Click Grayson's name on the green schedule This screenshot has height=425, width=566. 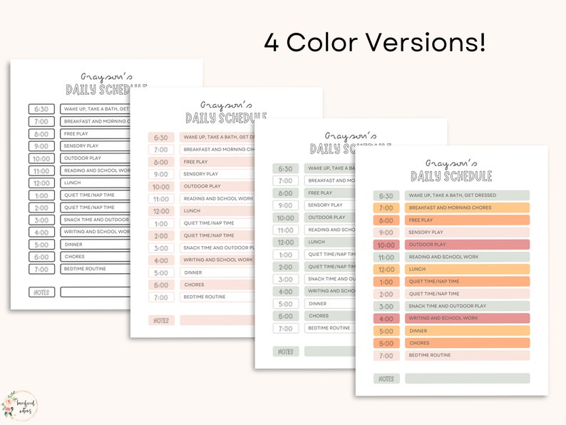[x=351, y=136]
